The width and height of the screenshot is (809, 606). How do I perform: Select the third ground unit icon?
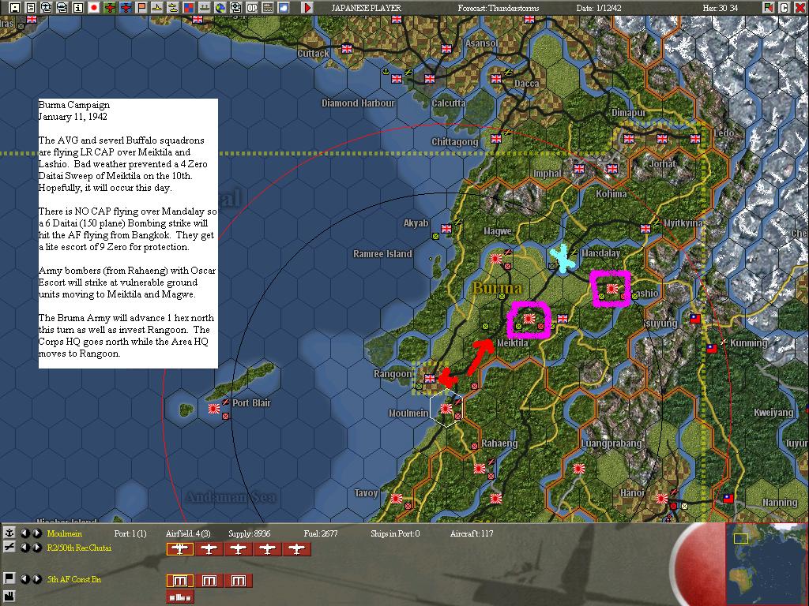(x=239, y=581)
